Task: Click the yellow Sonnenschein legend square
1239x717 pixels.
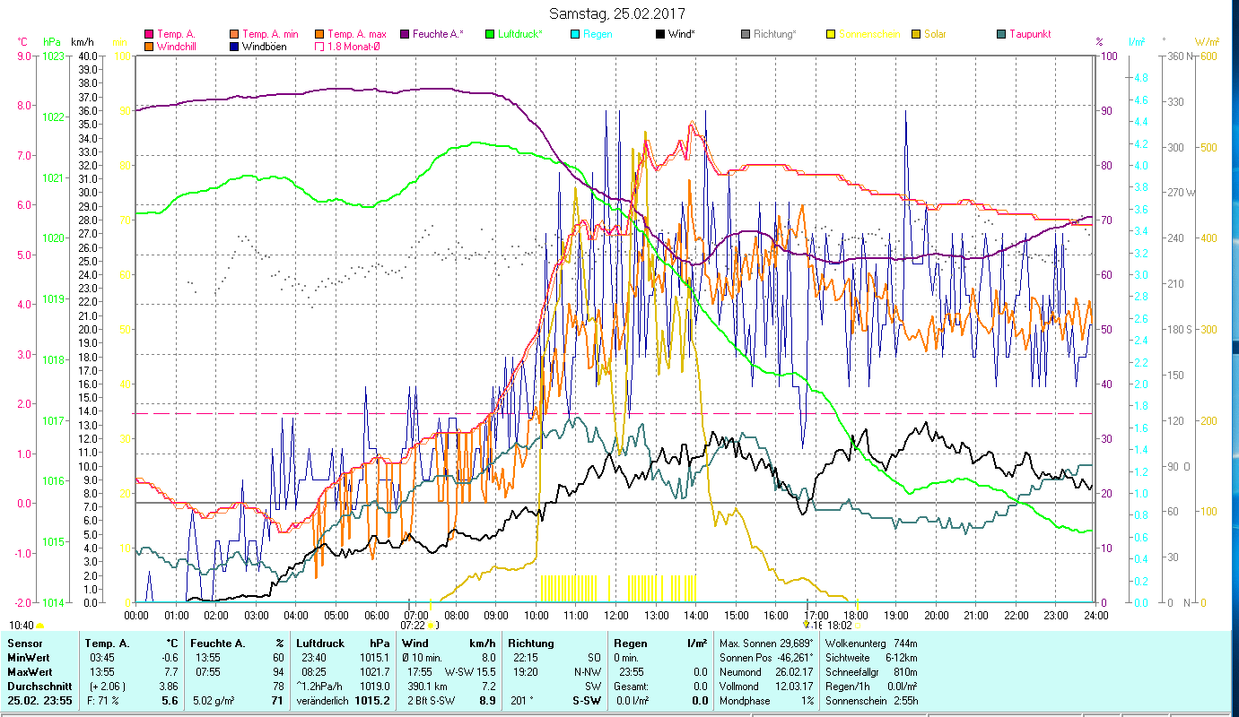Action: tap(831, 34)
